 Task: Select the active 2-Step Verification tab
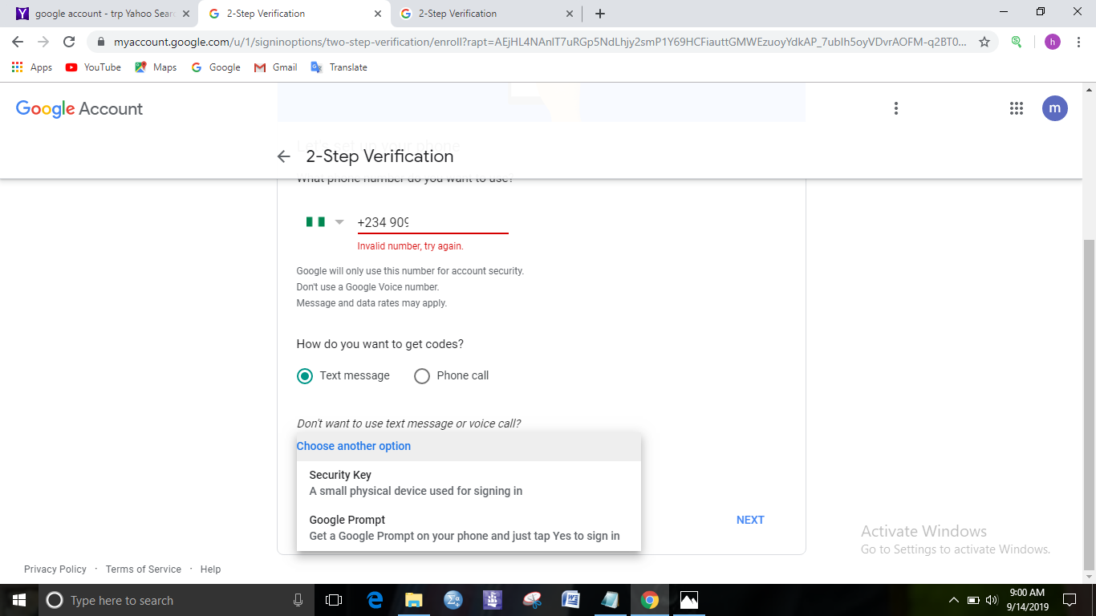296,14
